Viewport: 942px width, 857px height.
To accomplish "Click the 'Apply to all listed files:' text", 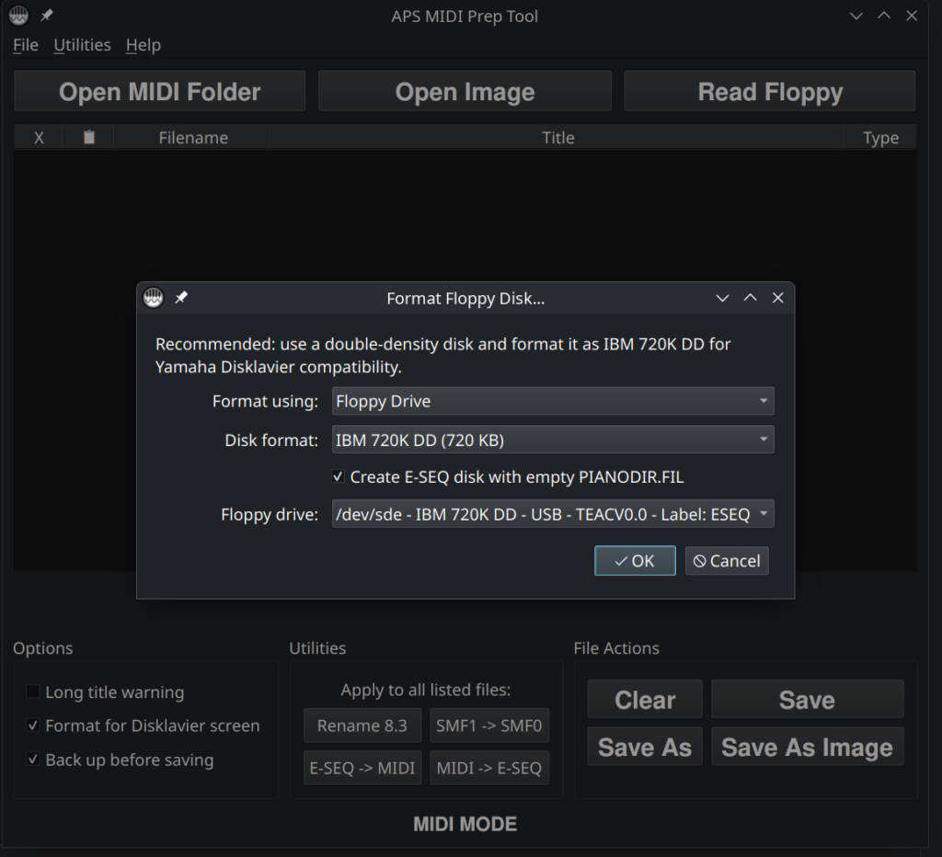I will pyautogui.click(x=425, y=690).
